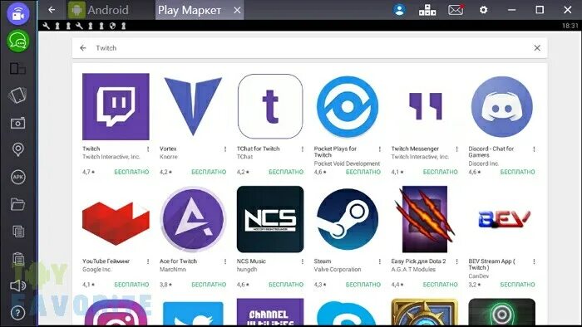Open the green chat icon in sidebar
The width and height of the screenshot is (582, 327).
(17, 41)
